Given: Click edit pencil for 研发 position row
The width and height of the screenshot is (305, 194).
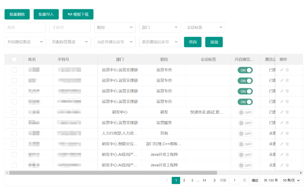Looking at the screenshot, I should click(282, 112).
